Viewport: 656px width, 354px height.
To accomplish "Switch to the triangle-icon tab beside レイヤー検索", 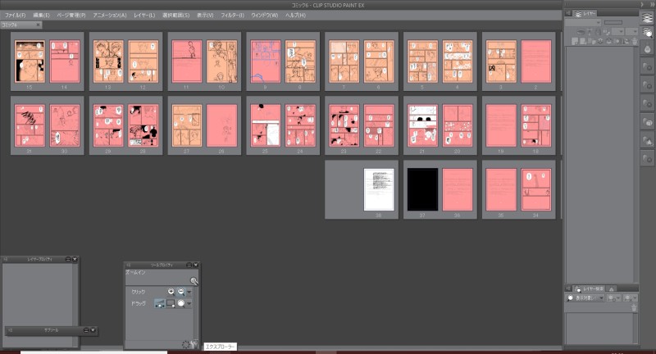I will click(x=611, y=288).
